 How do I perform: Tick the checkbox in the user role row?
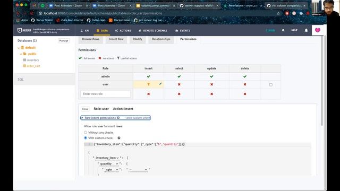click(x=271, y=85)
